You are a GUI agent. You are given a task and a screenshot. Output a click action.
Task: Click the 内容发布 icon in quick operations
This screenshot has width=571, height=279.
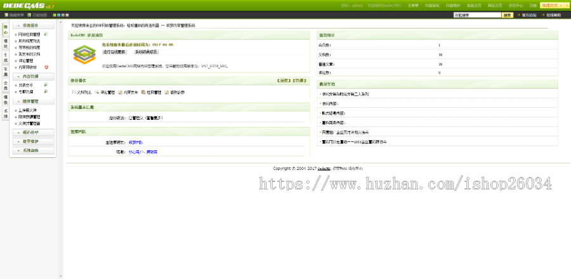click(x=120, y=93)
